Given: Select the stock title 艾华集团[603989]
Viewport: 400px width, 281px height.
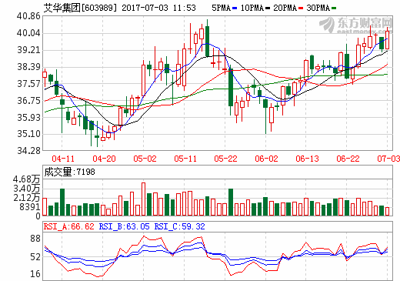Looking at the screenshot, I should click(80, 8).
